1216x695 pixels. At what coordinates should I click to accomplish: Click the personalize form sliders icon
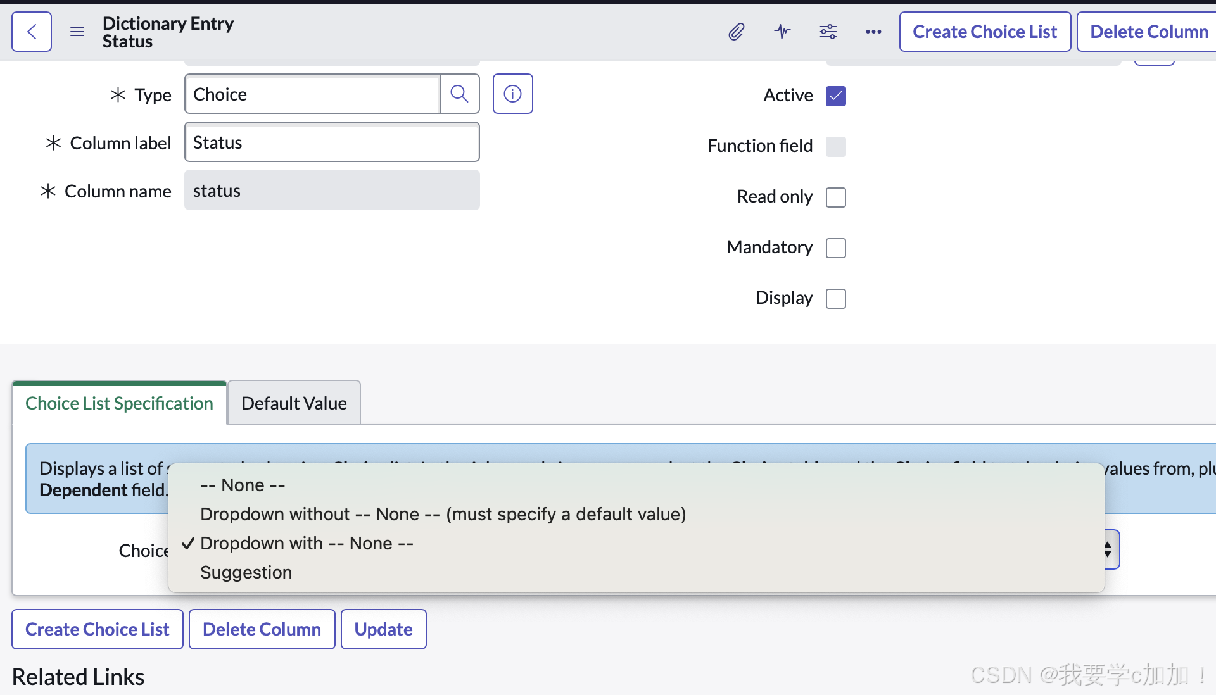[828, 32]
